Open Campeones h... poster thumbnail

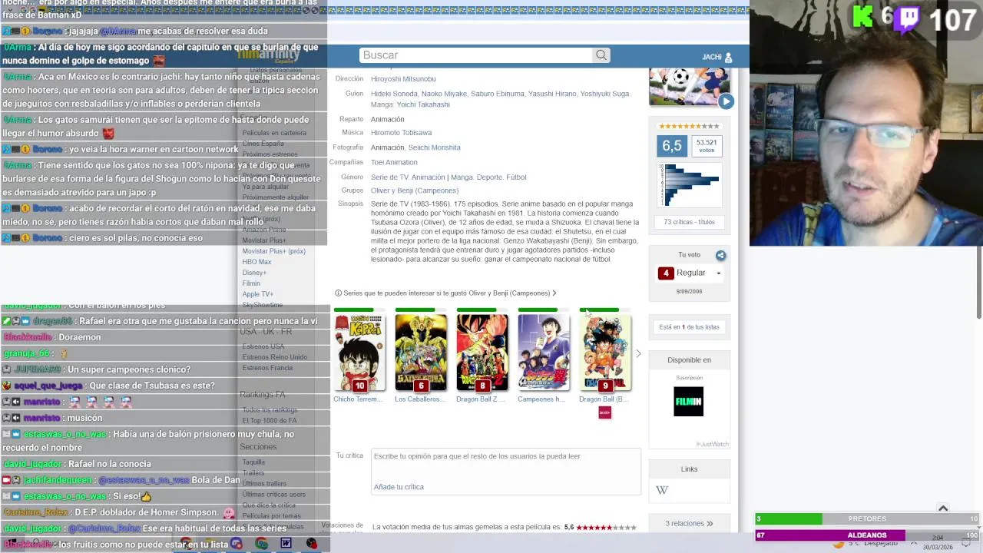543,352
